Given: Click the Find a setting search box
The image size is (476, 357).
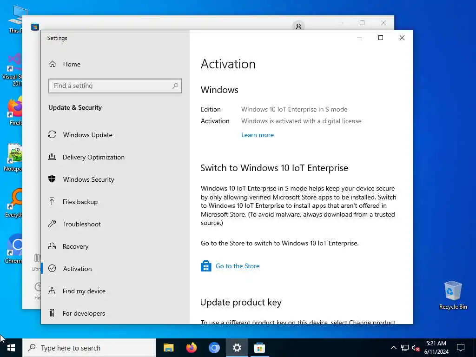Looking at the screenshot, I should (x=115, y=86).
